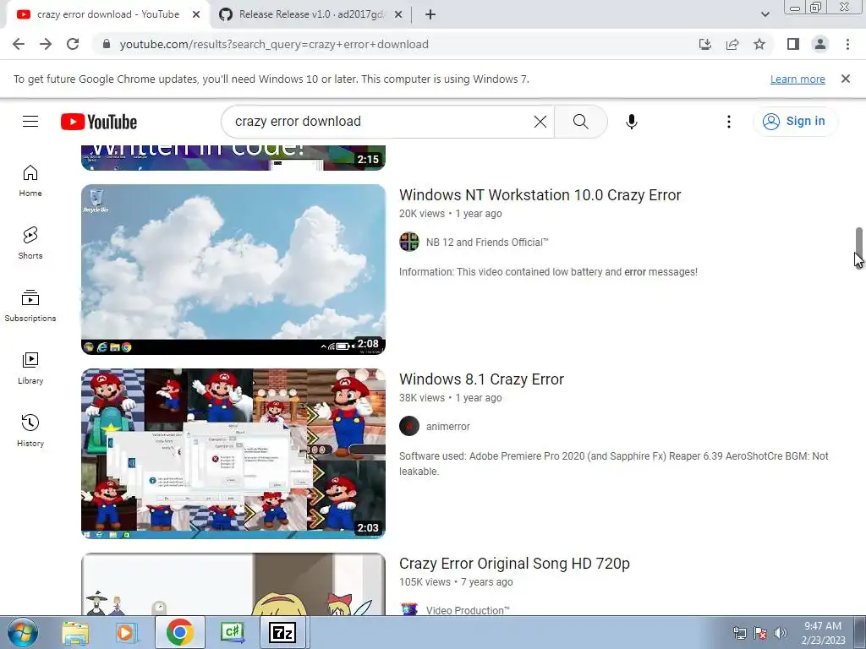Open YouTube settings three-dot menu

pyautogui.click(x=728, y=122)
